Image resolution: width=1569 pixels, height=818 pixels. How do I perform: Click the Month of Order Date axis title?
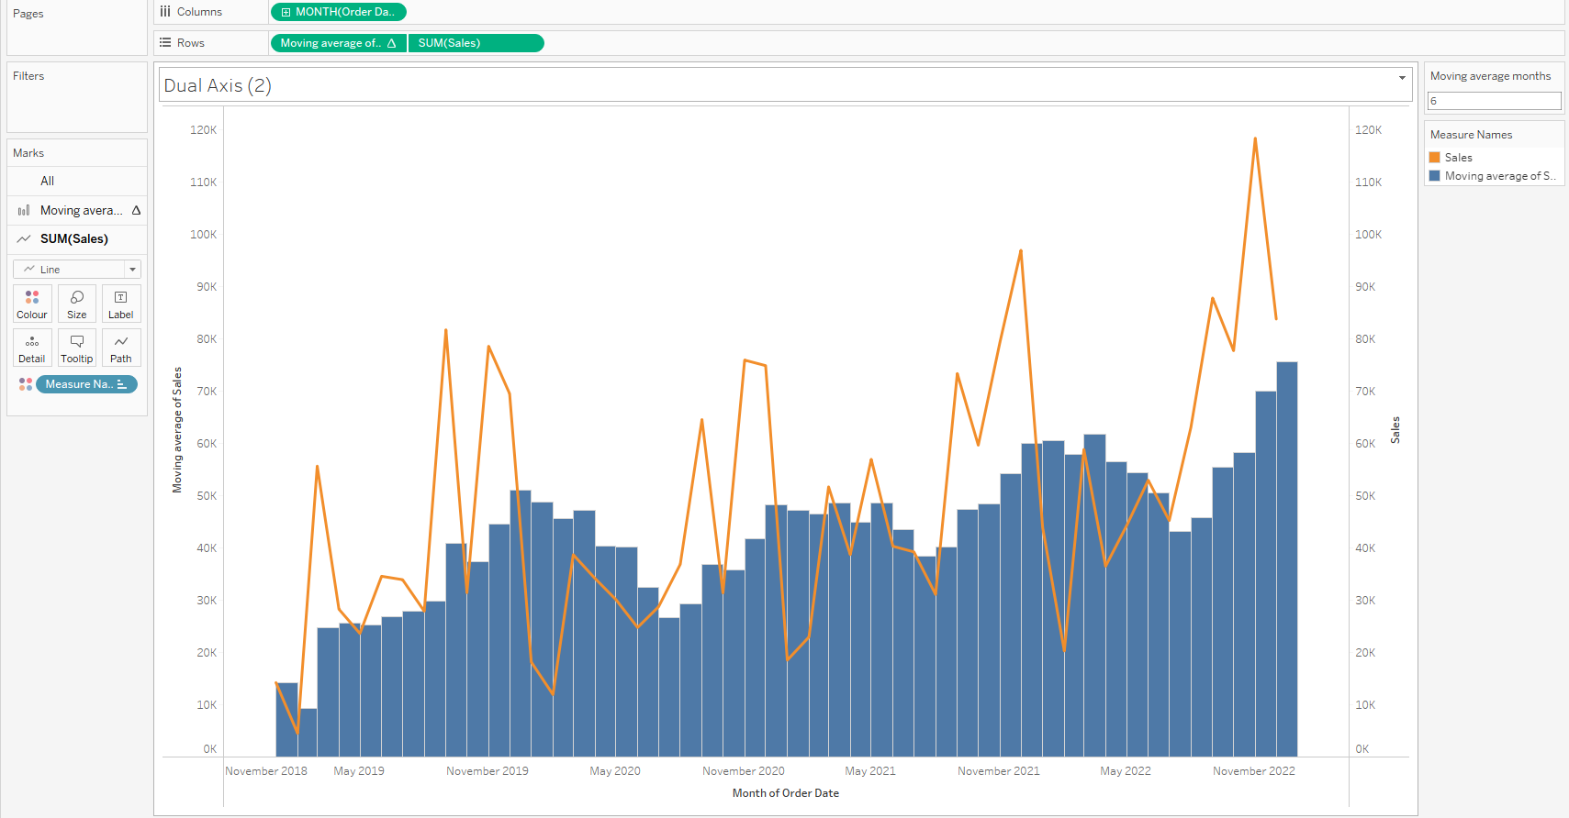pyautogui.click(x=786, y=793)
